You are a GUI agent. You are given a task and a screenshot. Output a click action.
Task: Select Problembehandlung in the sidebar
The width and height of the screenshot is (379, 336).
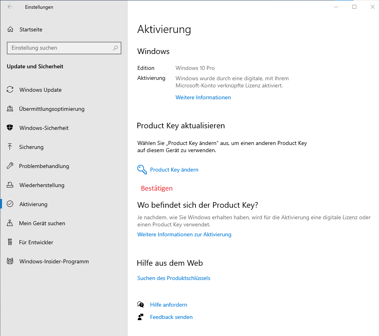coord(44,166)
